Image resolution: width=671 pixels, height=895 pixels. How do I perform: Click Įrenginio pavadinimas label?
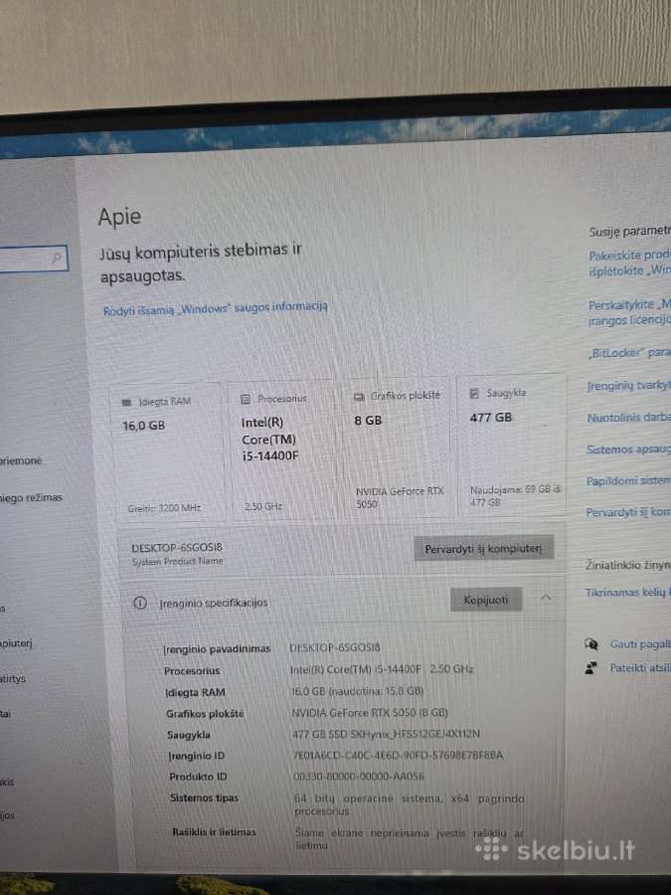[217, 649]
